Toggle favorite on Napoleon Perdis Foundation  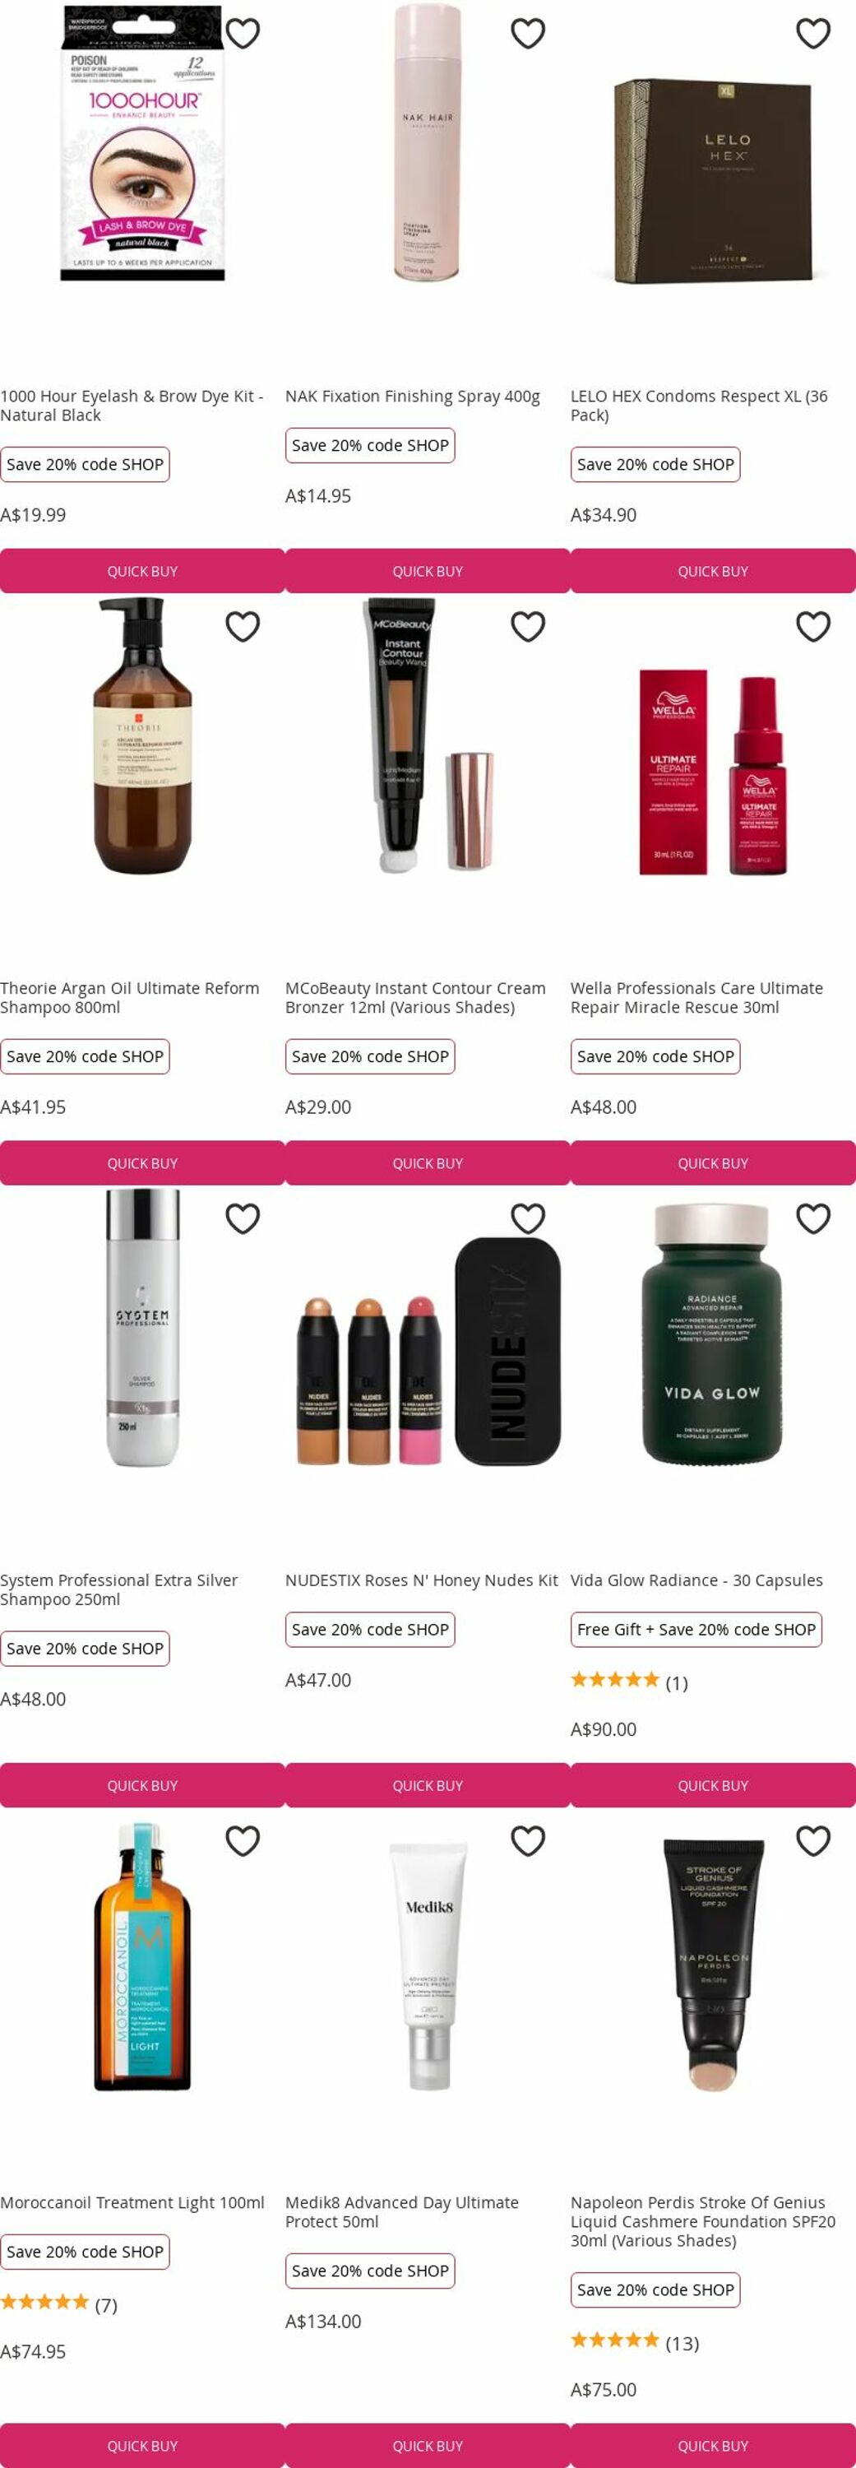coord(813,1840)
